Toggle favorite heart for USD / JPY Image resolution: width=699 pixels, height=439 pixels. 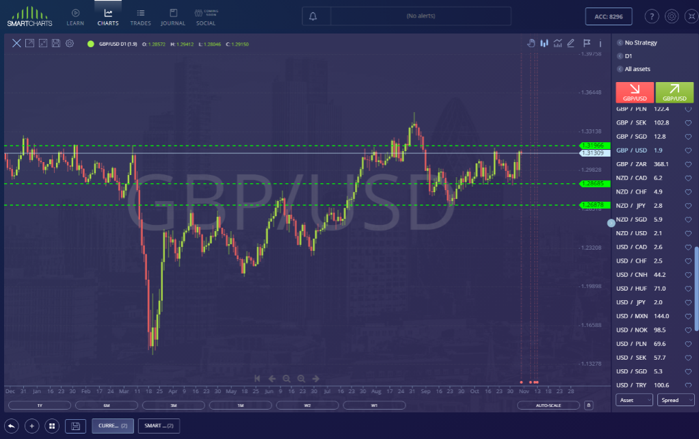pos(688,302)
